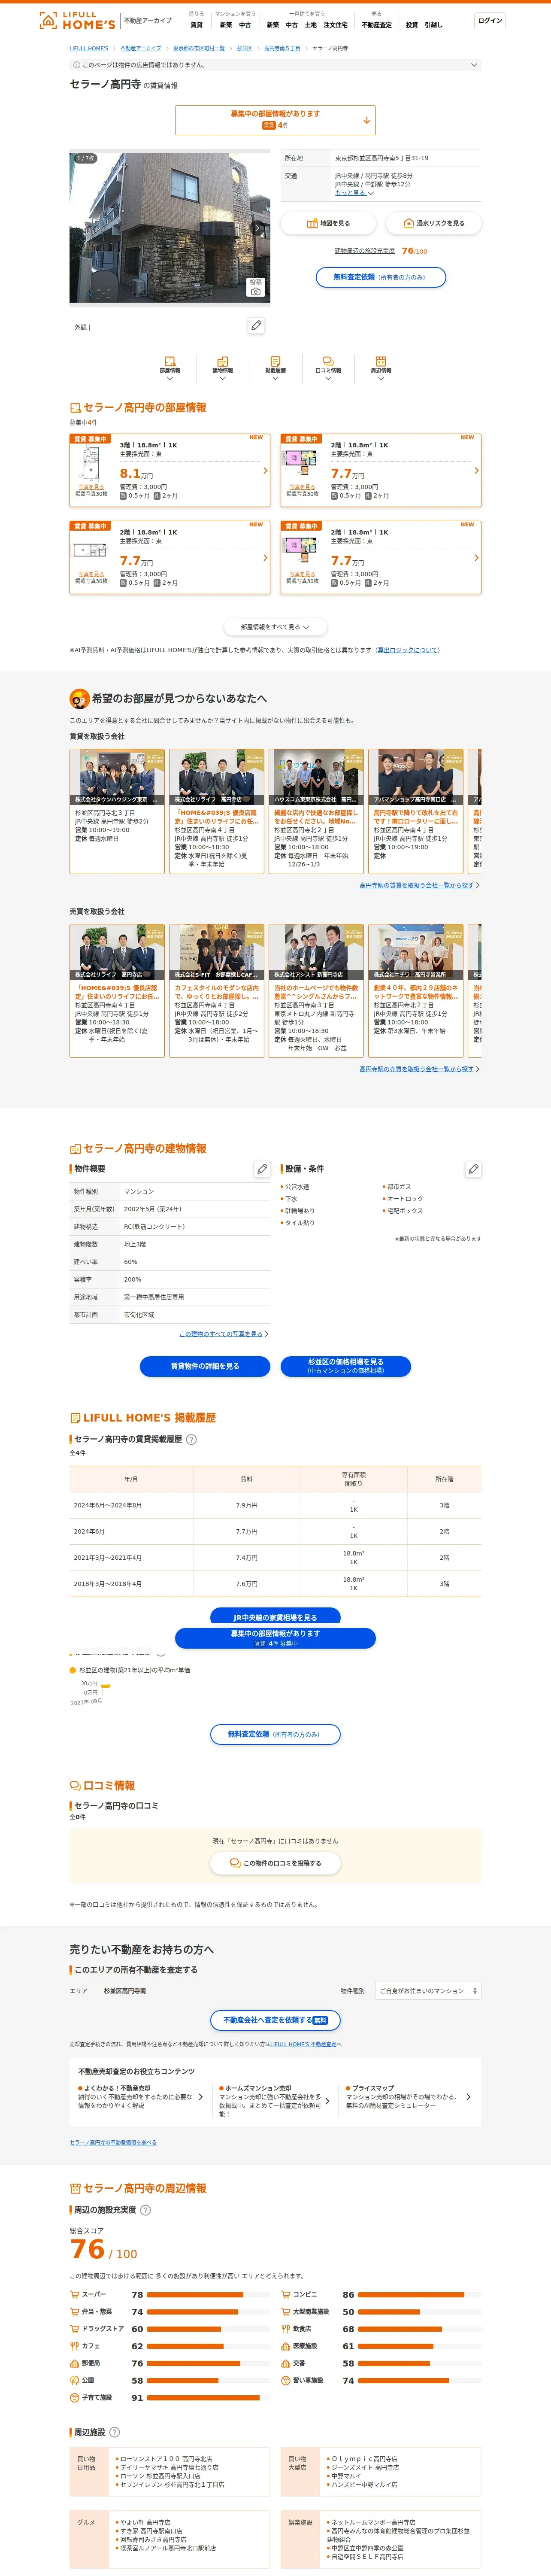Open the LIFULL HOME'S 不動産査定 link
The image size is (551, 2576).
303,2044
